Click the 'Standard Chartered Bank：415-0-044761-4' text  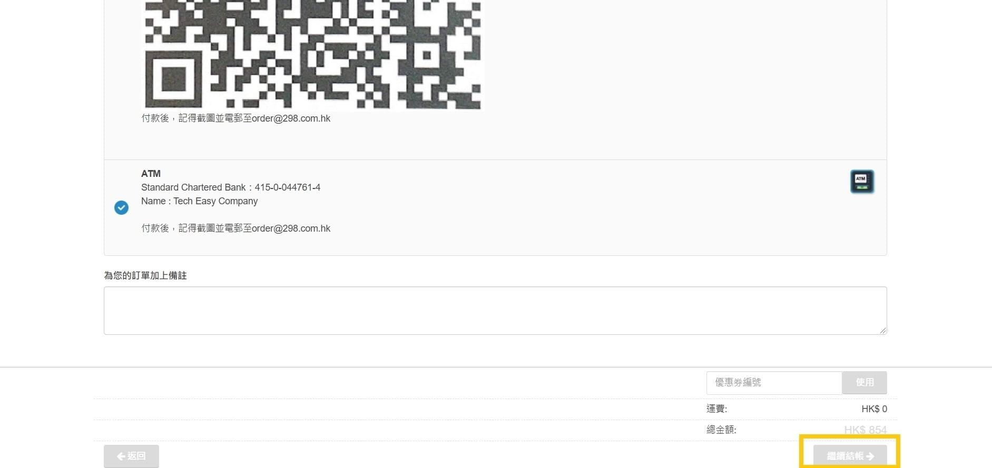point(231,187)
